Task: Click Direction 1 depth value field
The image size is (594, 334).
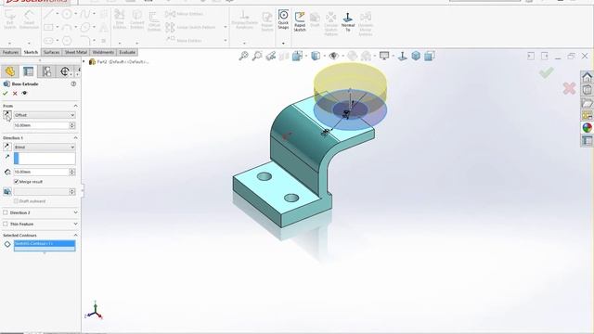Action: coord(41,172)
